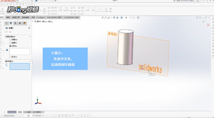Click the Zoom to Fit view icon
This screenshot has width=214, height=118.
[103, 18]
